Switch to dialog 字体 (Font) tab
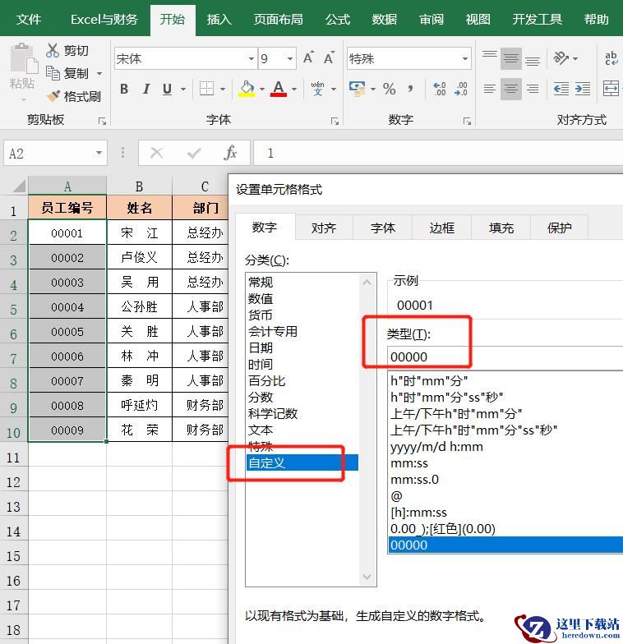This screenshot has width=623, height=644. point(383,228)
